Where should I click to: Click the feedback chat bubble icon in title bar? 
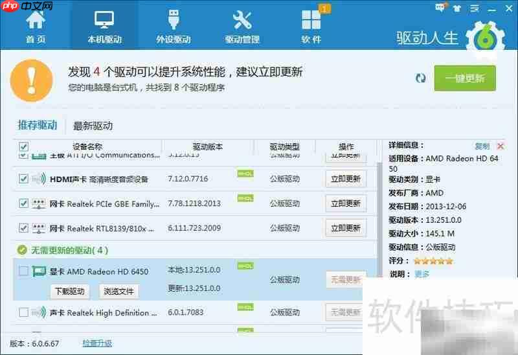(440, 8)
